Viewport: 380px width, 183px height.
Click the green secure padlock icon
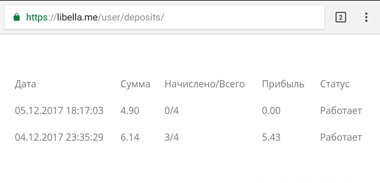point(17,17)
